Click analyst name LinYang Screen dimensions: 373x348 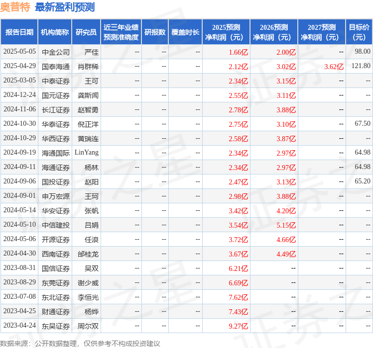point(87,153)
